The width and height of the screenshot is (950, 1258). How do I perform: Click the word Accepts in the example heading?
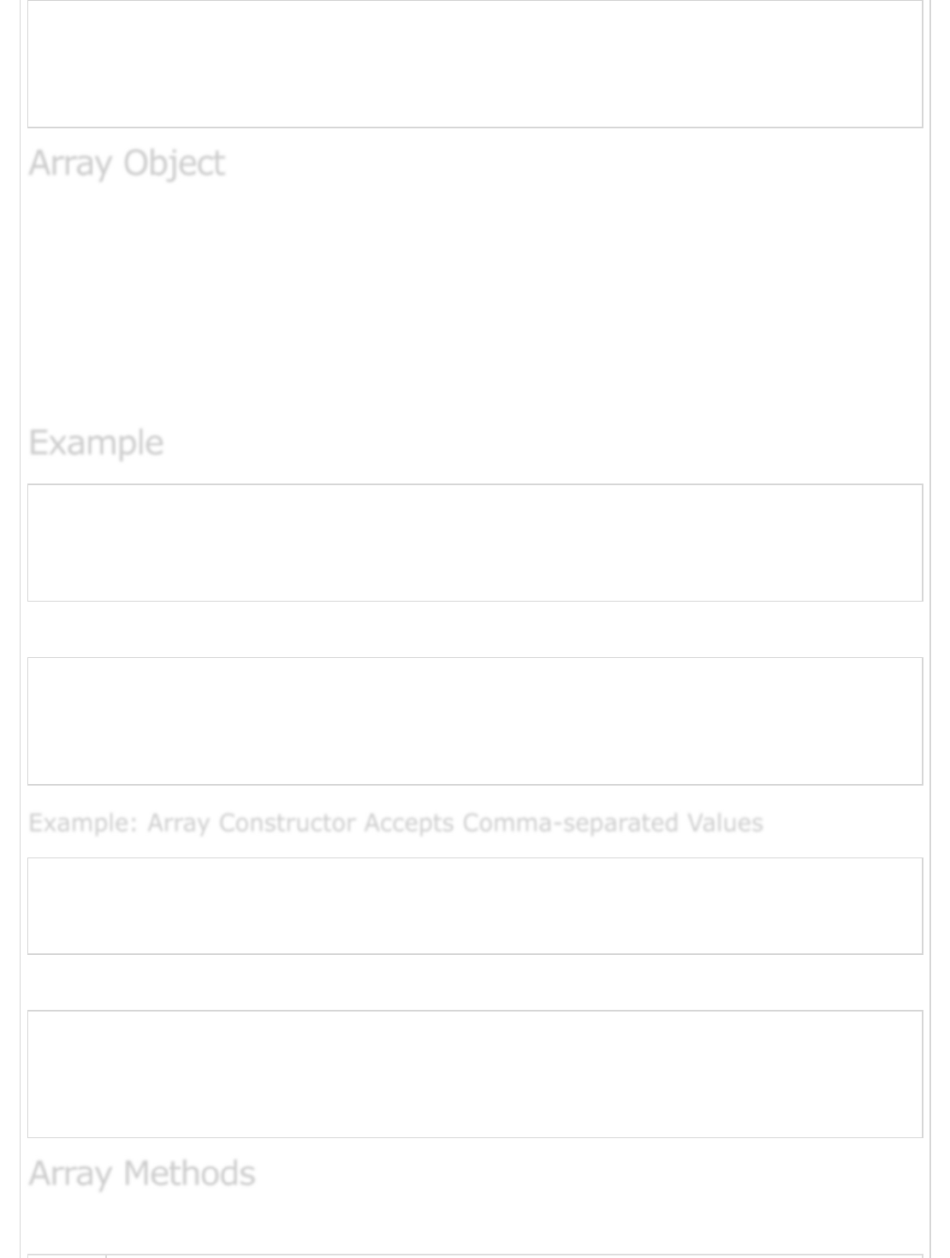point(409,823)
